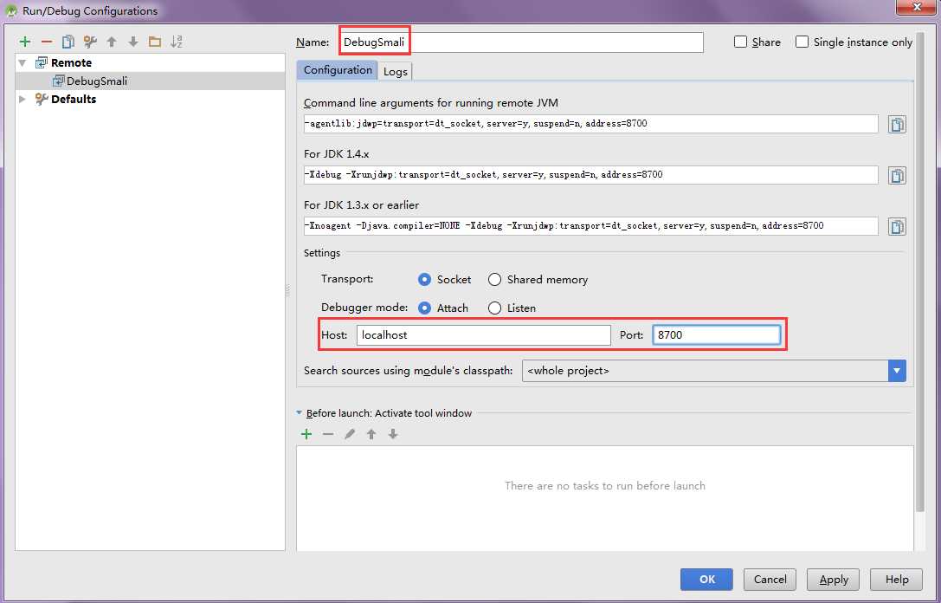Create new folder for configurations
This screenshot has width=941, height=603.
pos(155,42)
